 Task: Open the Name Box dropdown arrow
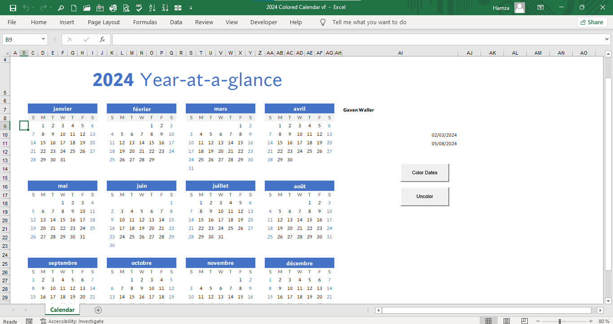pos(43,39)
